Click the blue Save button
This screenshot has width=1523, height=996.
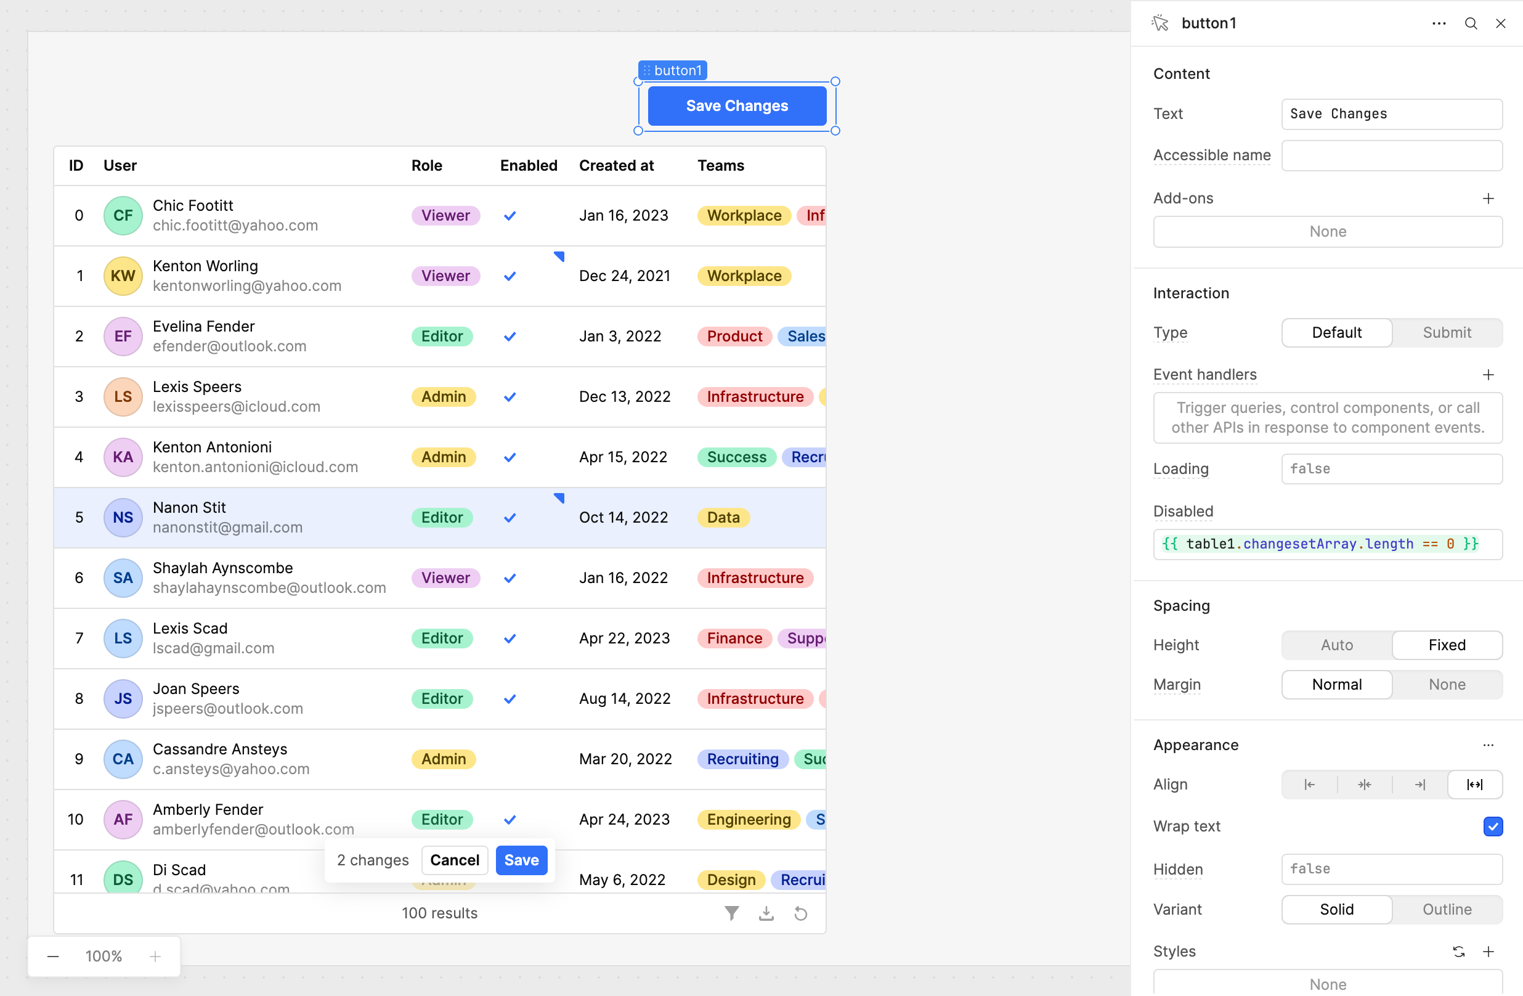click(x=521, y=860)
